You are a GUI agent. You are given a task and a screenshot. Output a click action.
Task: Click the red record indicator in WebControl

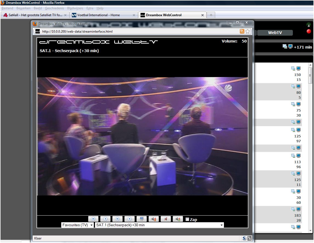pos(309,31)
